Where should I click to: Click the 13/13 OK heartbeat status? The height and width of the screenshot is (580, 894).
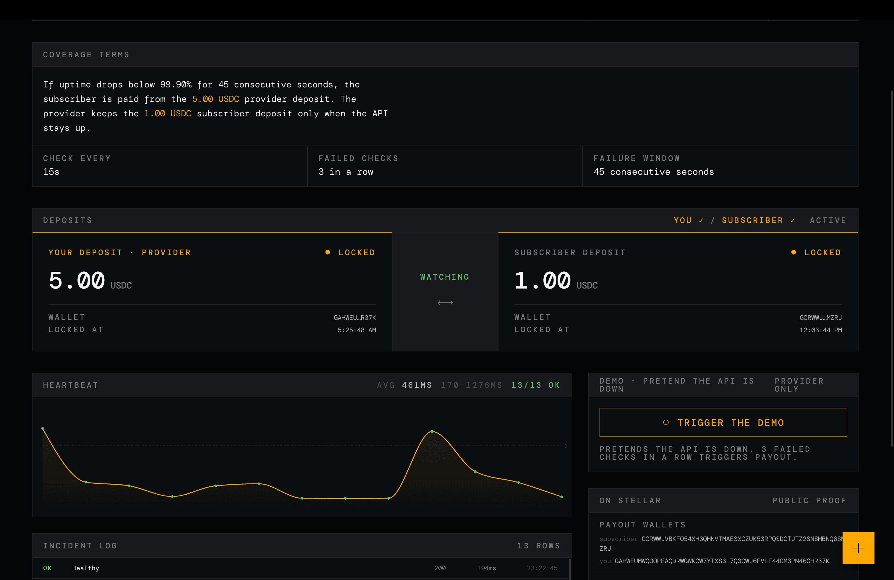(536, 385)
